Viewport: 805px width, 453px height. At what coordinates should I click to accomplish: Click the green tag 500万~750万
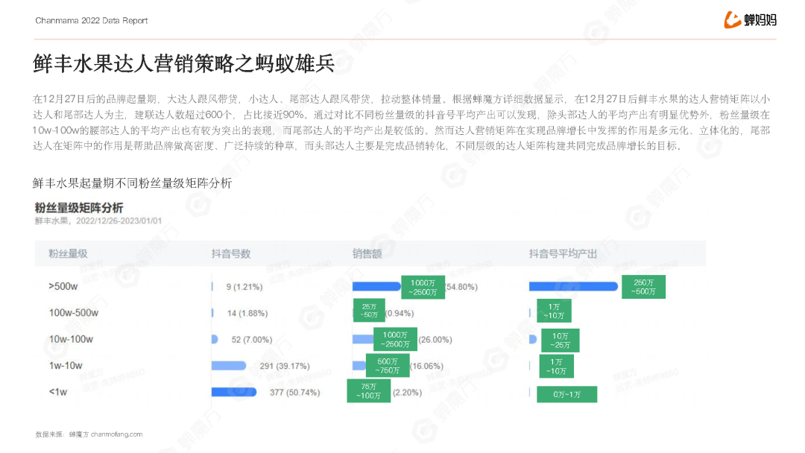click(388, 366)
